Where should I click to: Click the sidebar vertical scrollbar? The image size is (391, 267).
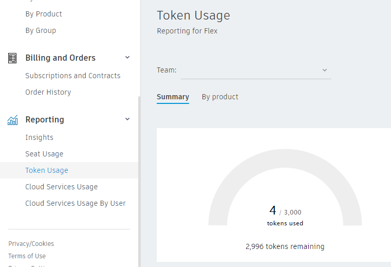point(139,182)
